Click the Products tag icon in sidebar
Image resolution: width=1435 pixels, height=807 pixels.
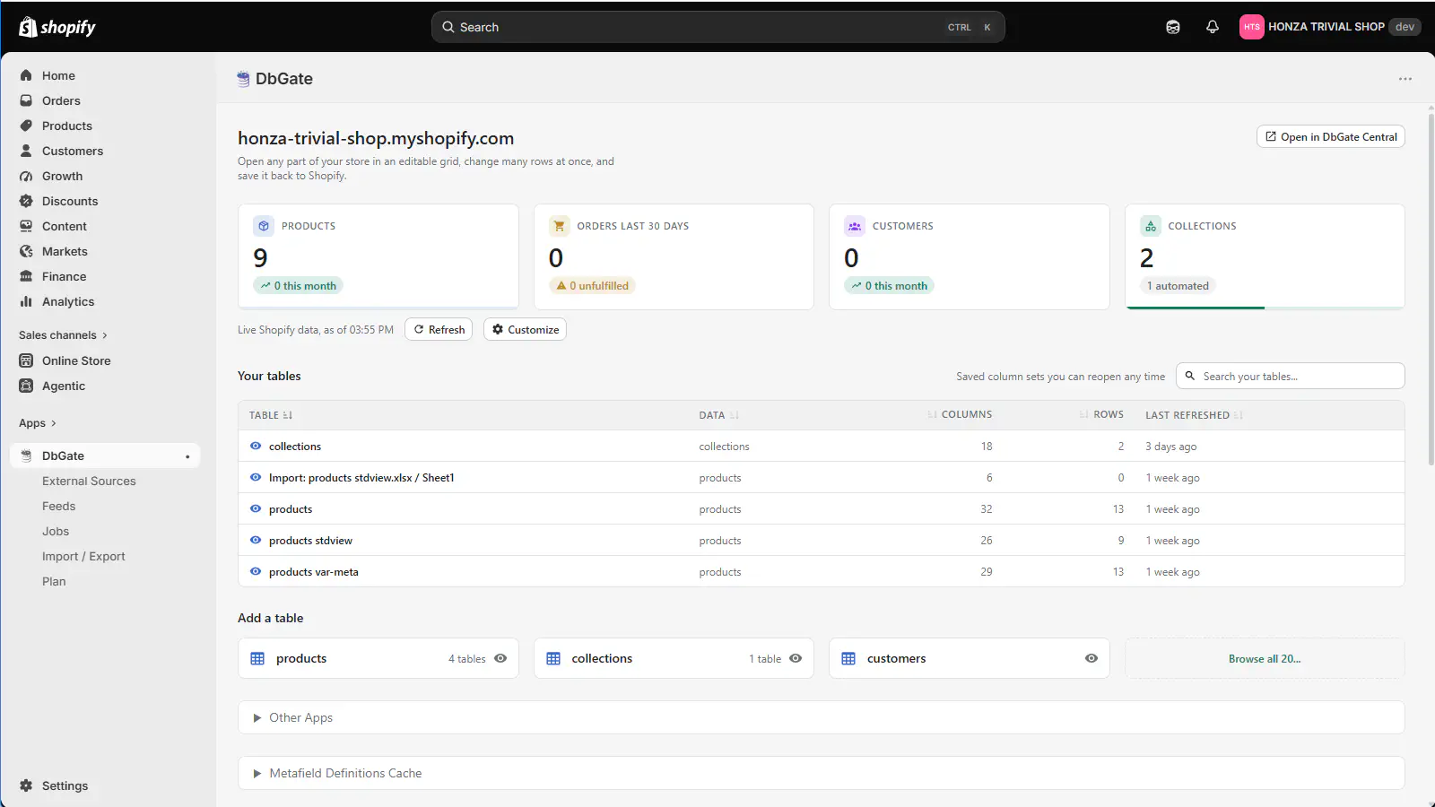pos(26,126)
